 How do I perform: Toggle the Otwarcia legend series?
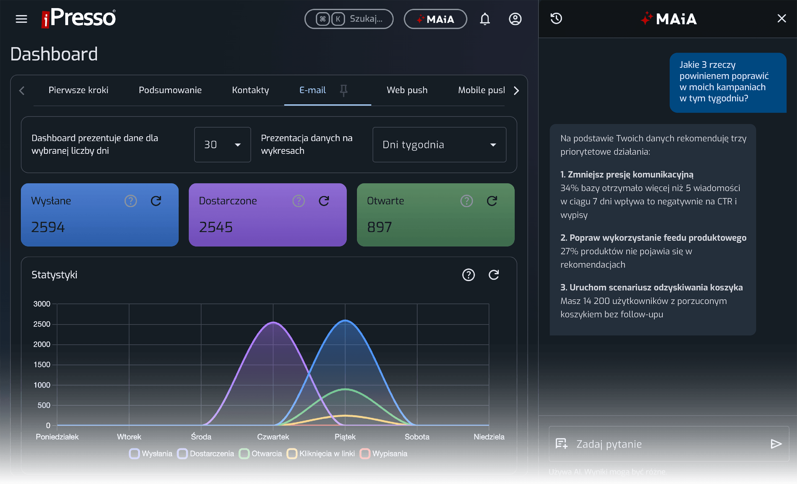(260, 454)
